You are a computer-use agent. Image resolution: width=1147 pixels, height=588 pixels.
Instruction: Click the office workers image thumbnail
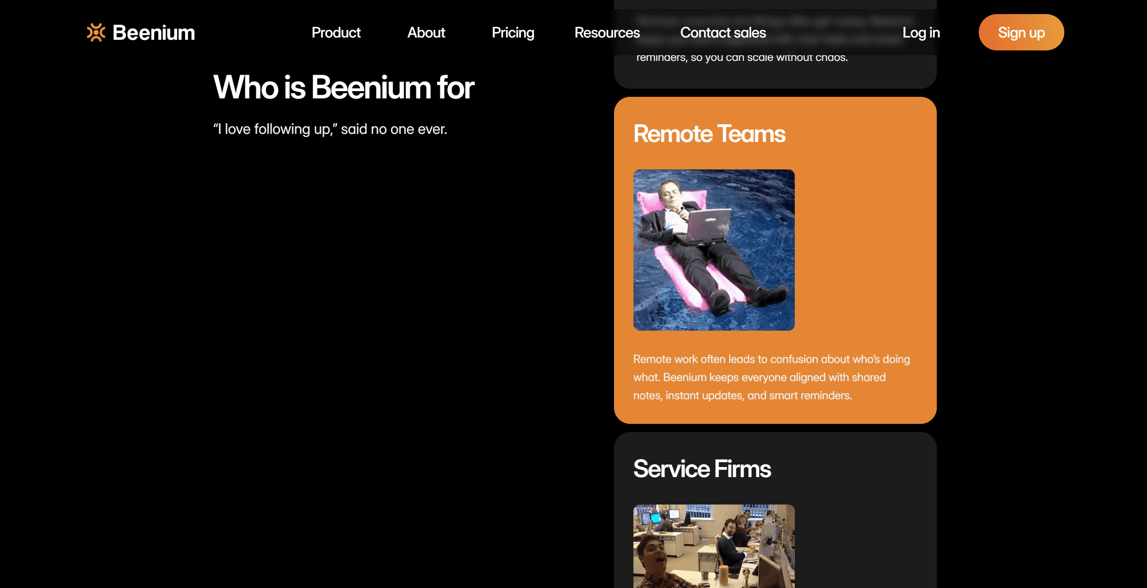coord(714,546)
